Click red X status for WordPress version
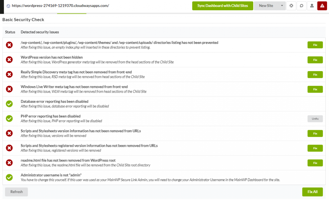This screenshot has width=329, height=200. tap(9, 60)
